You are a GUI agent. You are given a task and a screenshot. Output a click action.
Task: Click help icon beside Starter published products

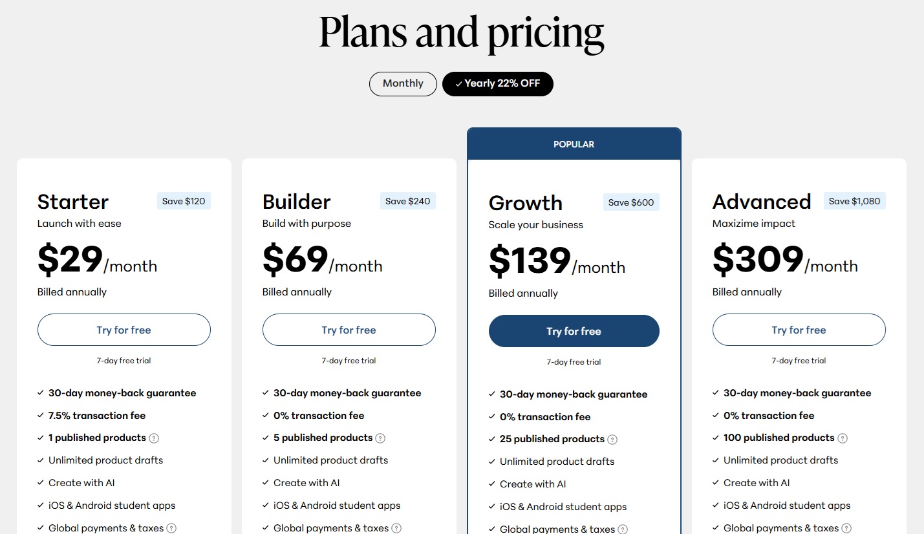(154, 438)
